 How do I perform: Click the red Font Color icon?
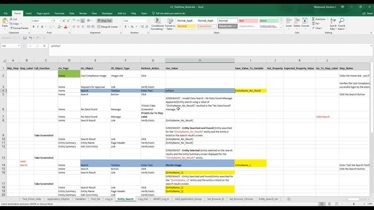(x=66, y=27)
